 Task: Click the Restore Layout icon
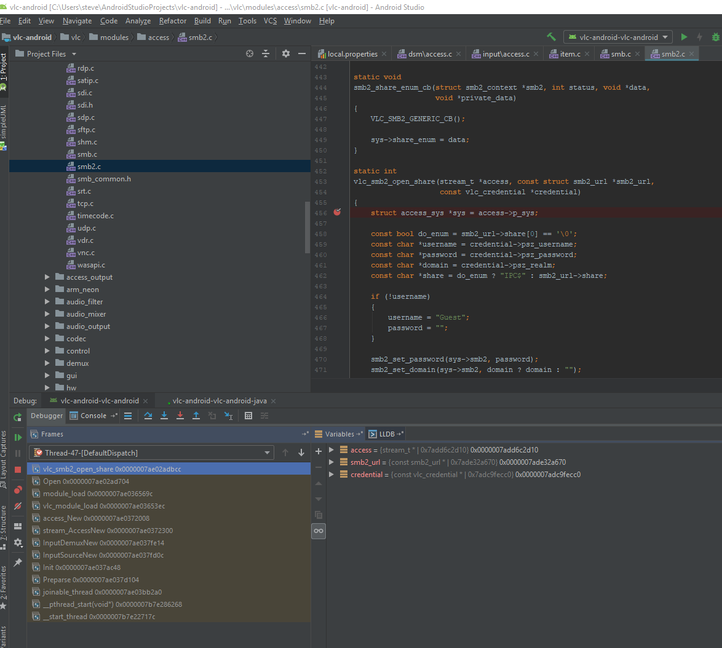[18, 526]
